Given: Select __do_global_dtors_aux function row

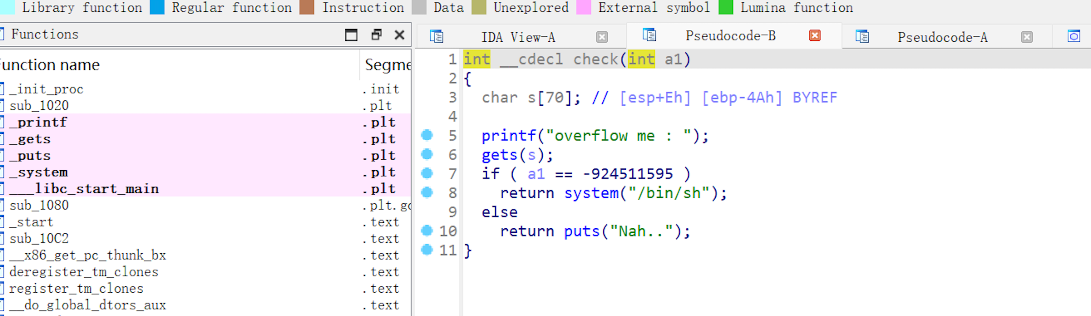Looking at the screenshot, I should coord(206,305).
